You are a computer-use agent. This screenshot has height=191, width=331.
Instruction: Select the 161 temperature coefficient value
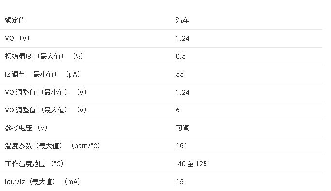(181, 146)
